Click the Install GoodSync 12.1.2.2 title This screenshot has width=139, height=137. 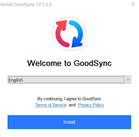tap(26, 5)
